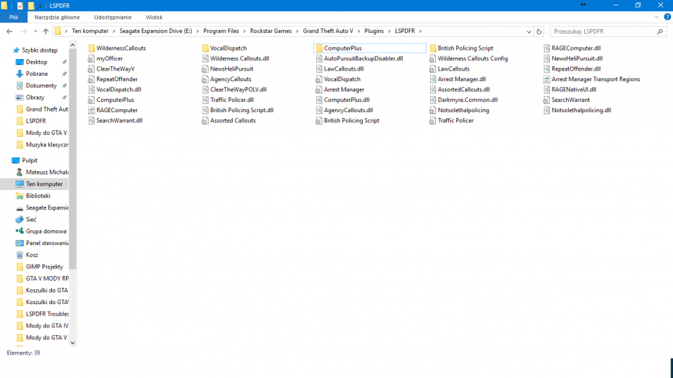Switch to Widok tab

(154, 17)
